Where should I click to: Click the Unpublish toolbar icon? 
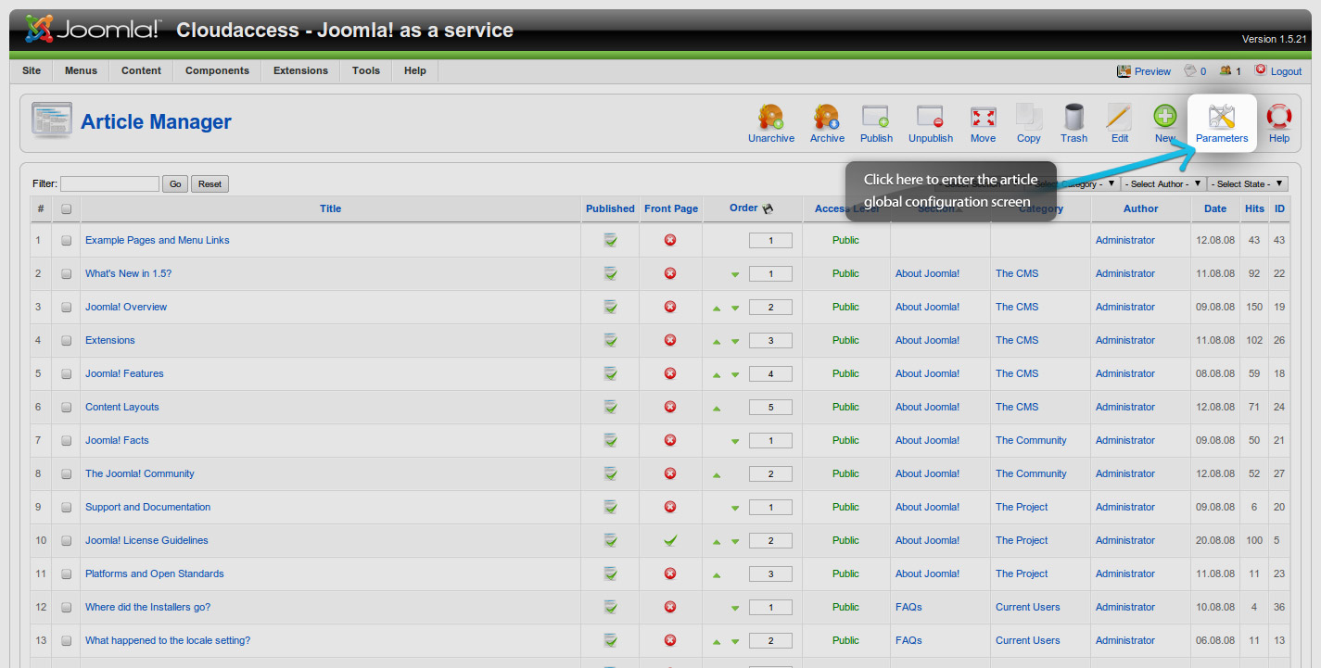coord(930,118)
